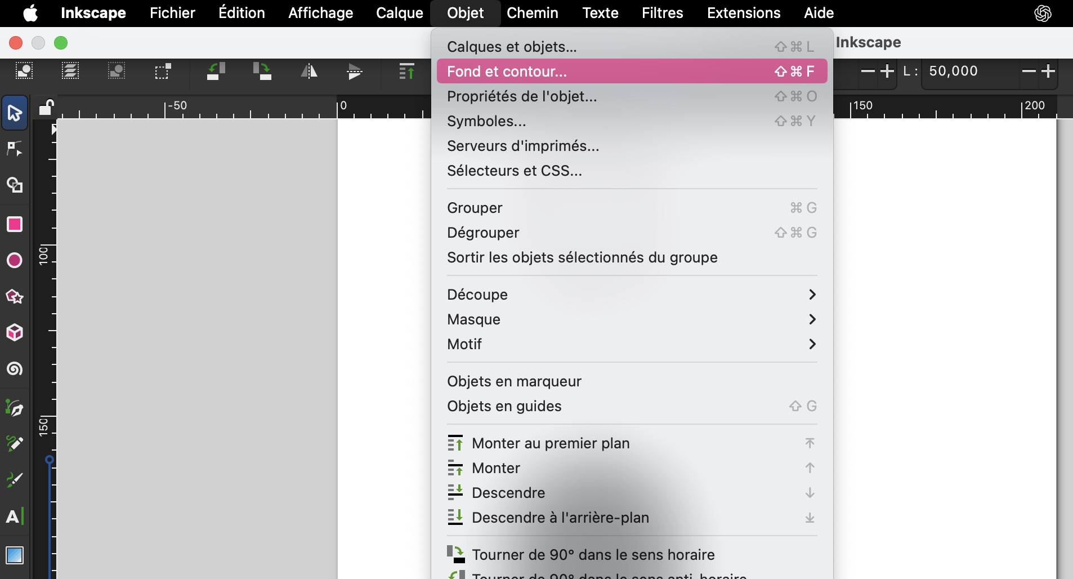Viewport: 1073px width, 579px height.
Task: Click the flip horizontally toolbar icon
Action: coord(309,72)
